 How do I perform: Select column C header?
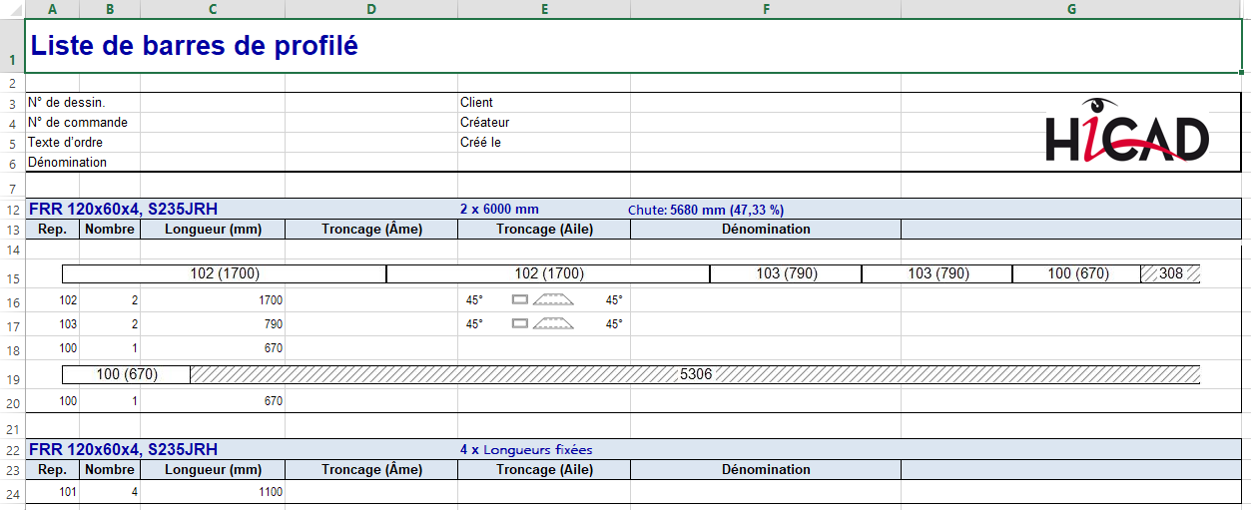[213, 9]
